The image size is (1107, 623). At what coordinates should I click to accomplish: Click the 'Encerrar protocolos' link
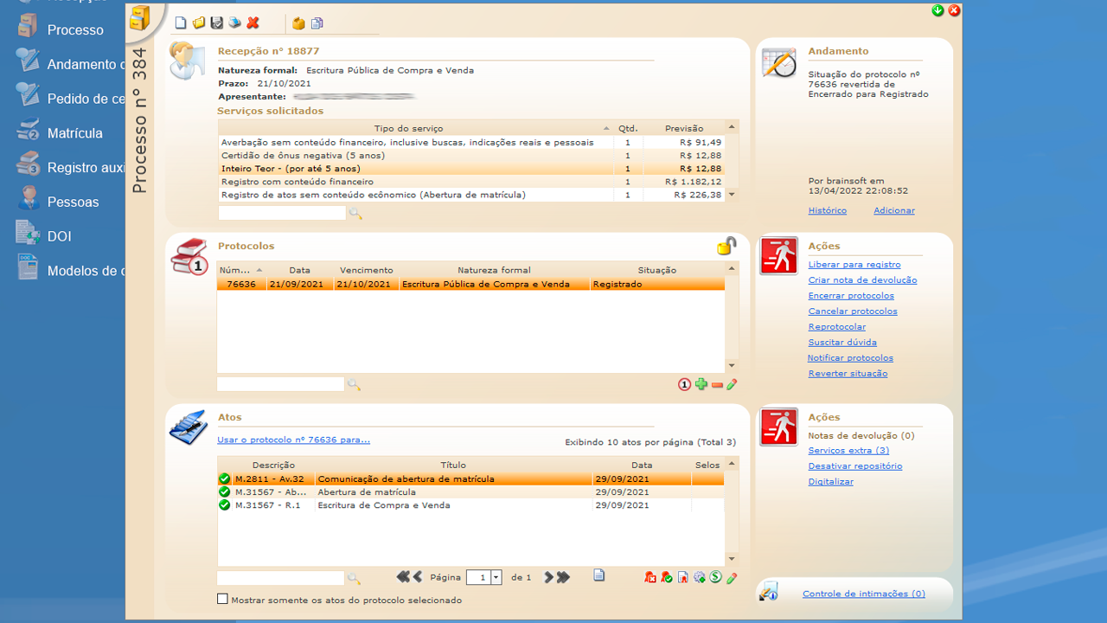click(x=851, y=296)
